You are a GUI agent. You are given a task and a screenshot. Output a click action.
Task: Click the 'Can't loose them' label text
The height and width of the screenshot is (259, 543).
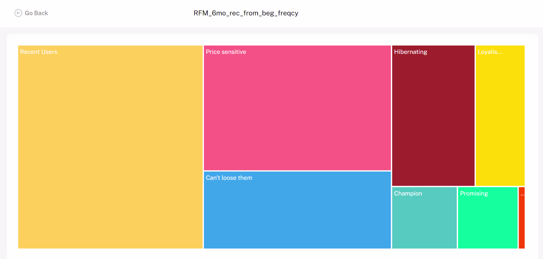point(229,178)
